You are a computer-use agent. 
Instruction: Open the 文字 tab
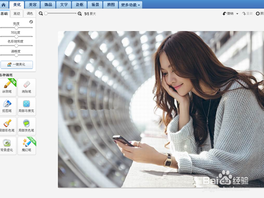(64, 5)
